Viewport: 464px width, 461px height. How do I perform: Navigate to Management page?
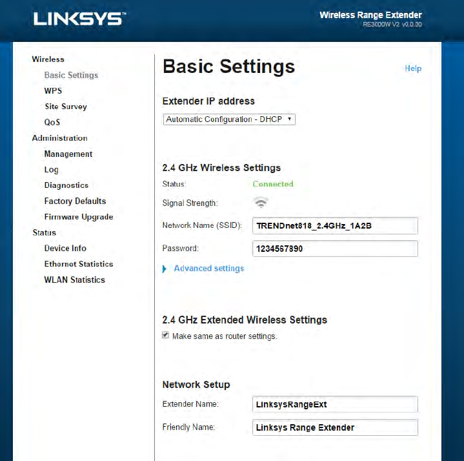coord(68,154)
